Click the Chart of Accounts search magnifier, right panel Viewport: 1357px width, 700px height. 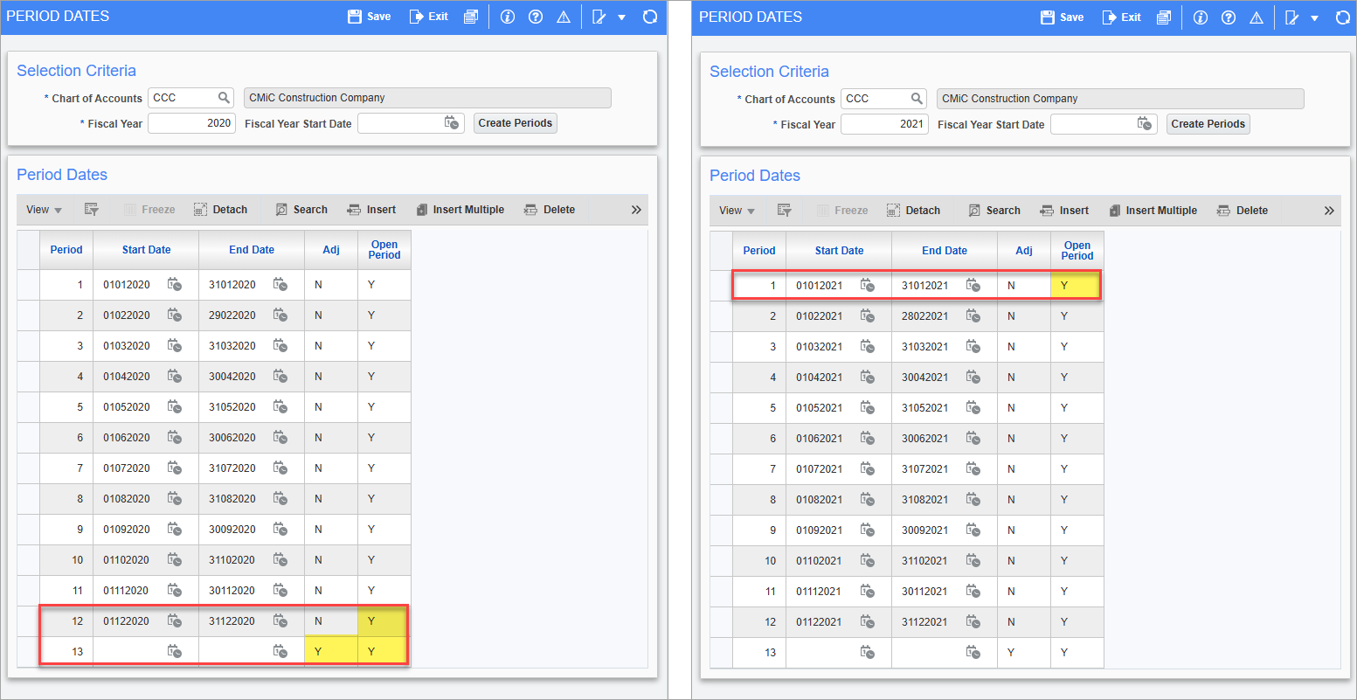(917, 99)
